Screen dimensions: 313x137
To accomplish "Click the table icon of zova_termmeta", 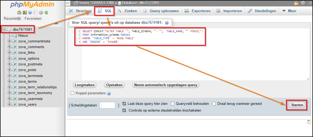I will click(15, 76).
